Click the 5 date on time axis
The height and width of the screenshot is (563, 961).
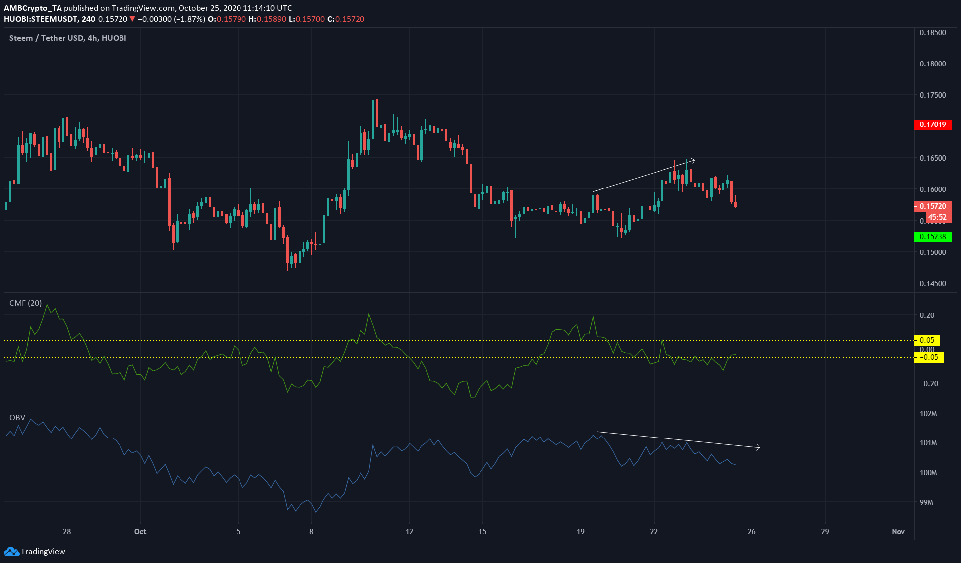click(x=238, y=532)
